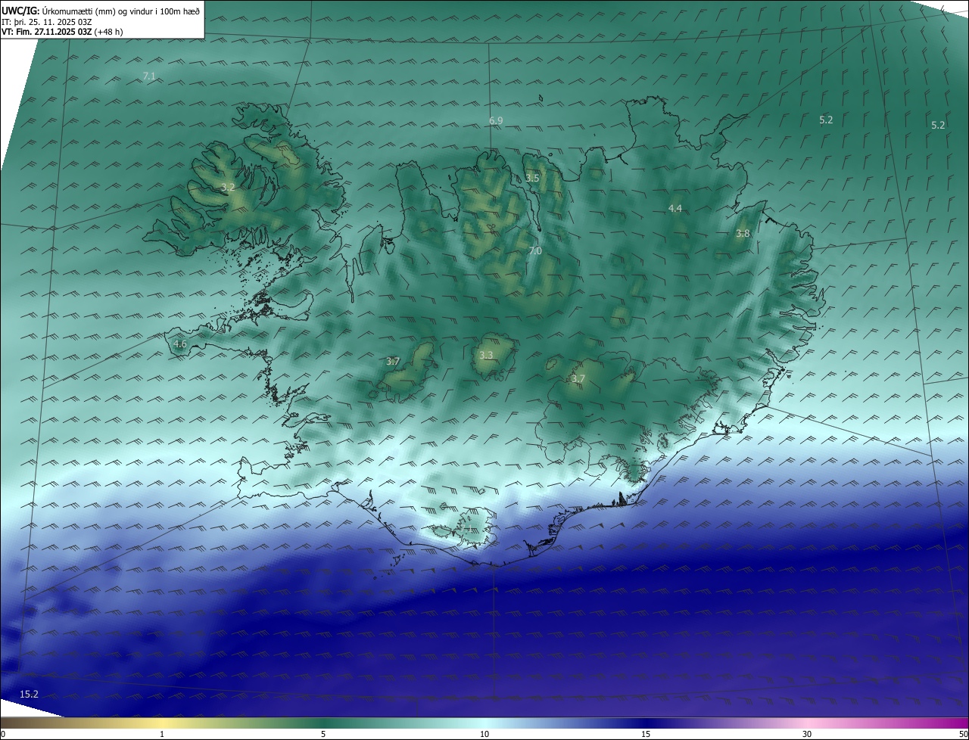
Task: Click the colour scale tick labelled 10
Action: (x=484, y=734)
